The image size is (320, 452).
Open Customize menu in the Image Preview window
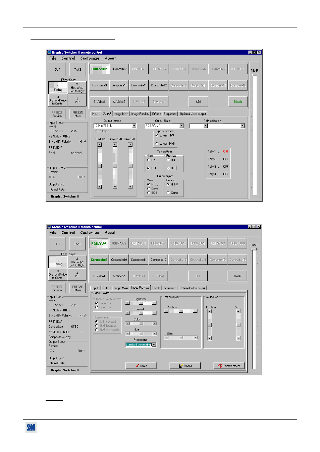click(x=90, y=233)
